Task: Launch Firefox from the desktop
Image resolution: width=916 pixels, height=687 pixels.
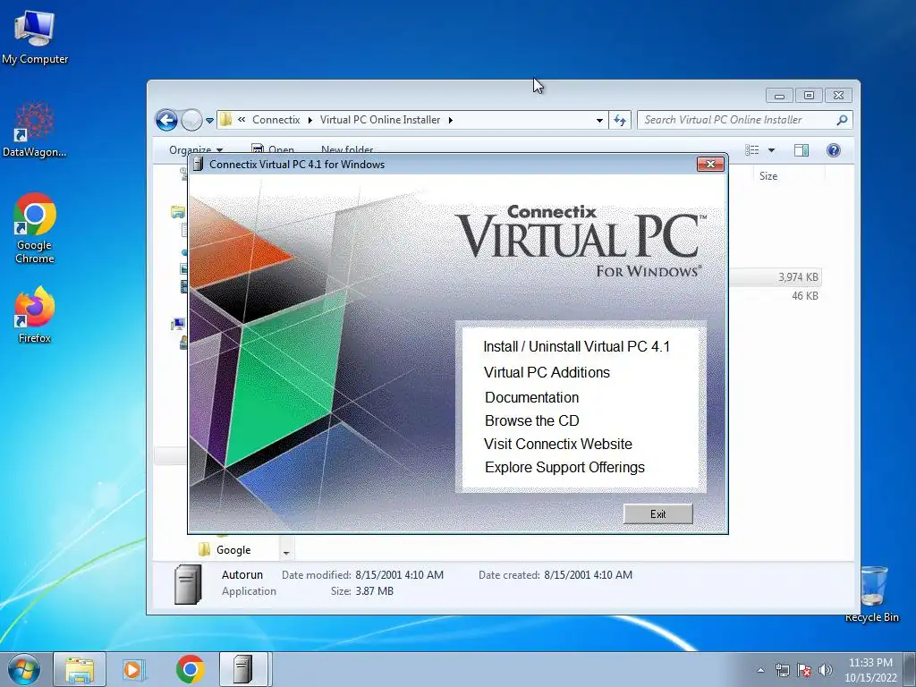Action: [x=35, y=314]
